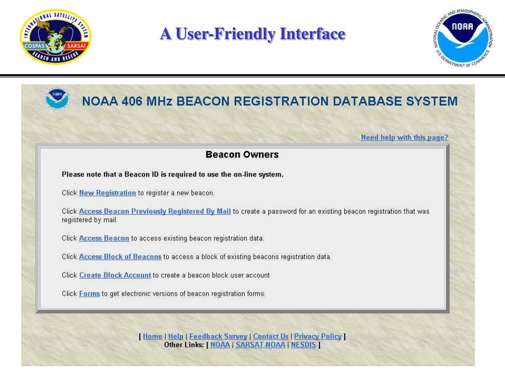Click the 'A User-Friendly Interface' slide title

point(253,34)
